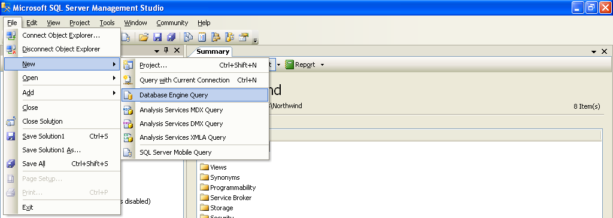613x218 pixels.
Task: Open the Help menu
Action: click(204, 23)
